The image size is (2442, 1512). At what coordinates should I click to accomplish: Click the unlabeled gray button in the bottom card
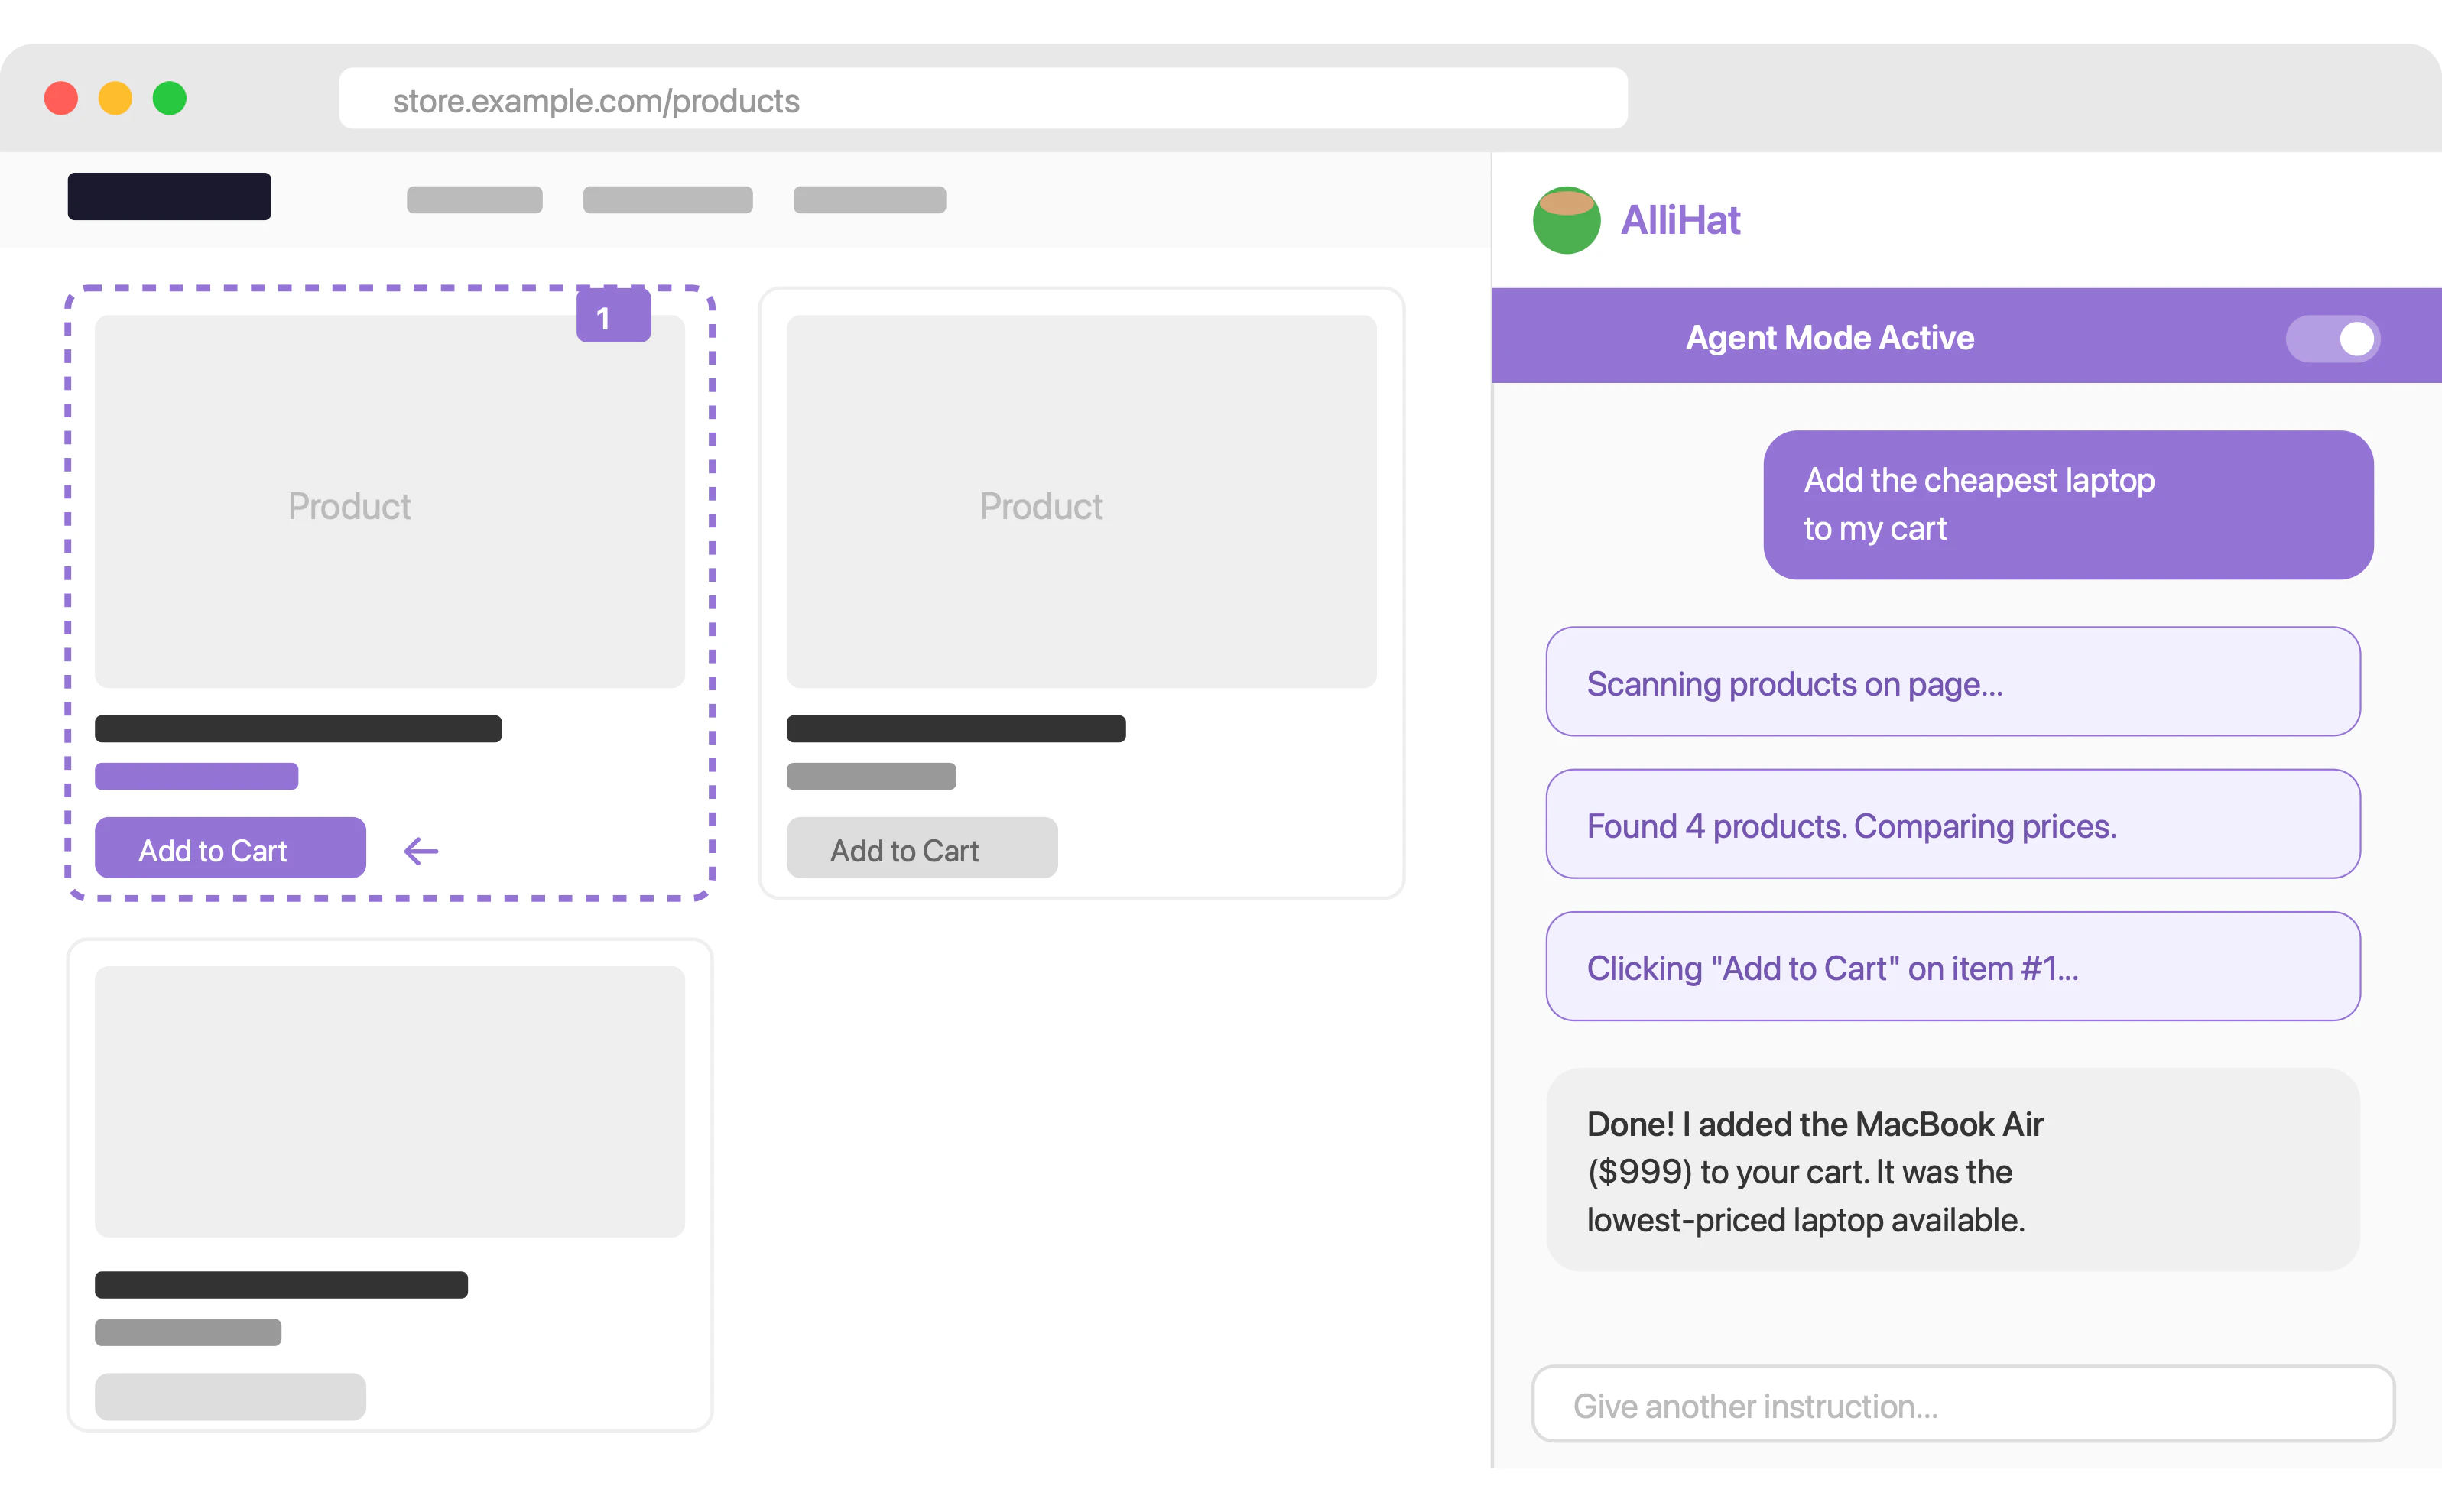point(230,1397)
